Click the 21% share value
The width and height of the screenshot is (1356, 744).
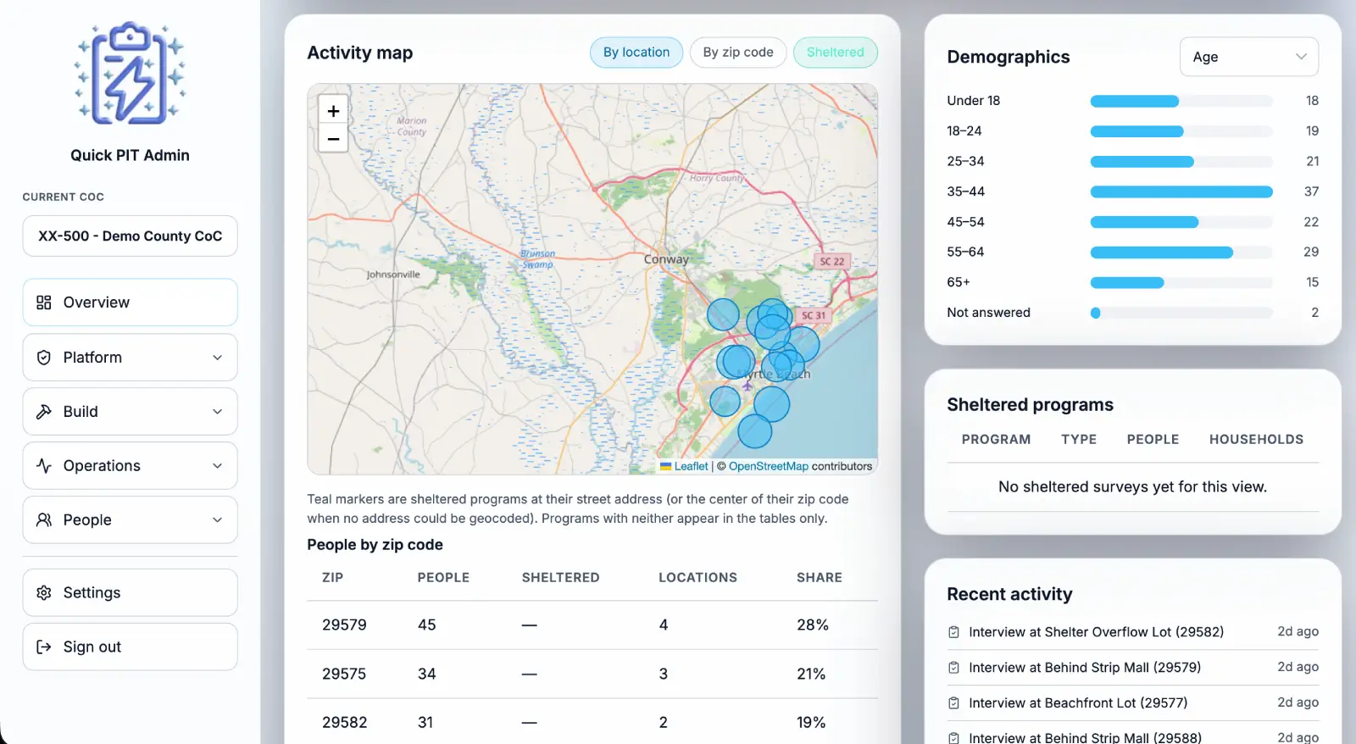[811, 675]
